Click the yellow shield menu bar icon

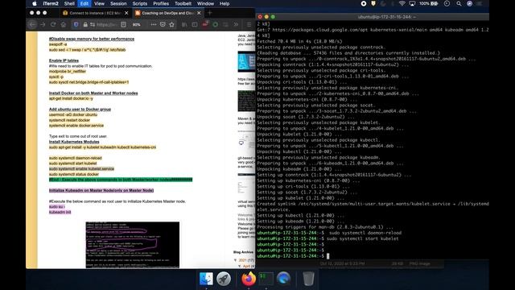coord(373,3)
